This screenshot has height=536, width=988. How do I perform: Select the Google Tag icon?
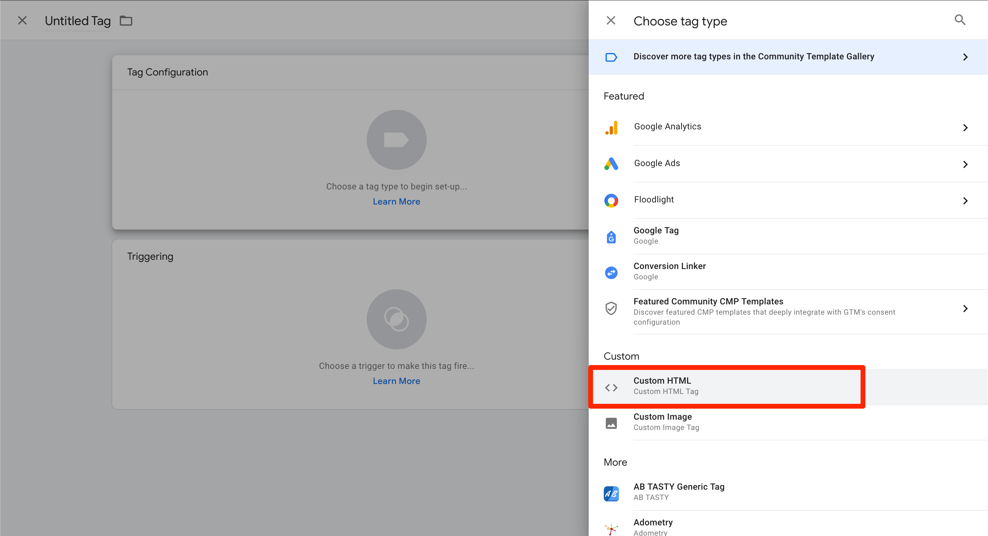pos(611,237)
